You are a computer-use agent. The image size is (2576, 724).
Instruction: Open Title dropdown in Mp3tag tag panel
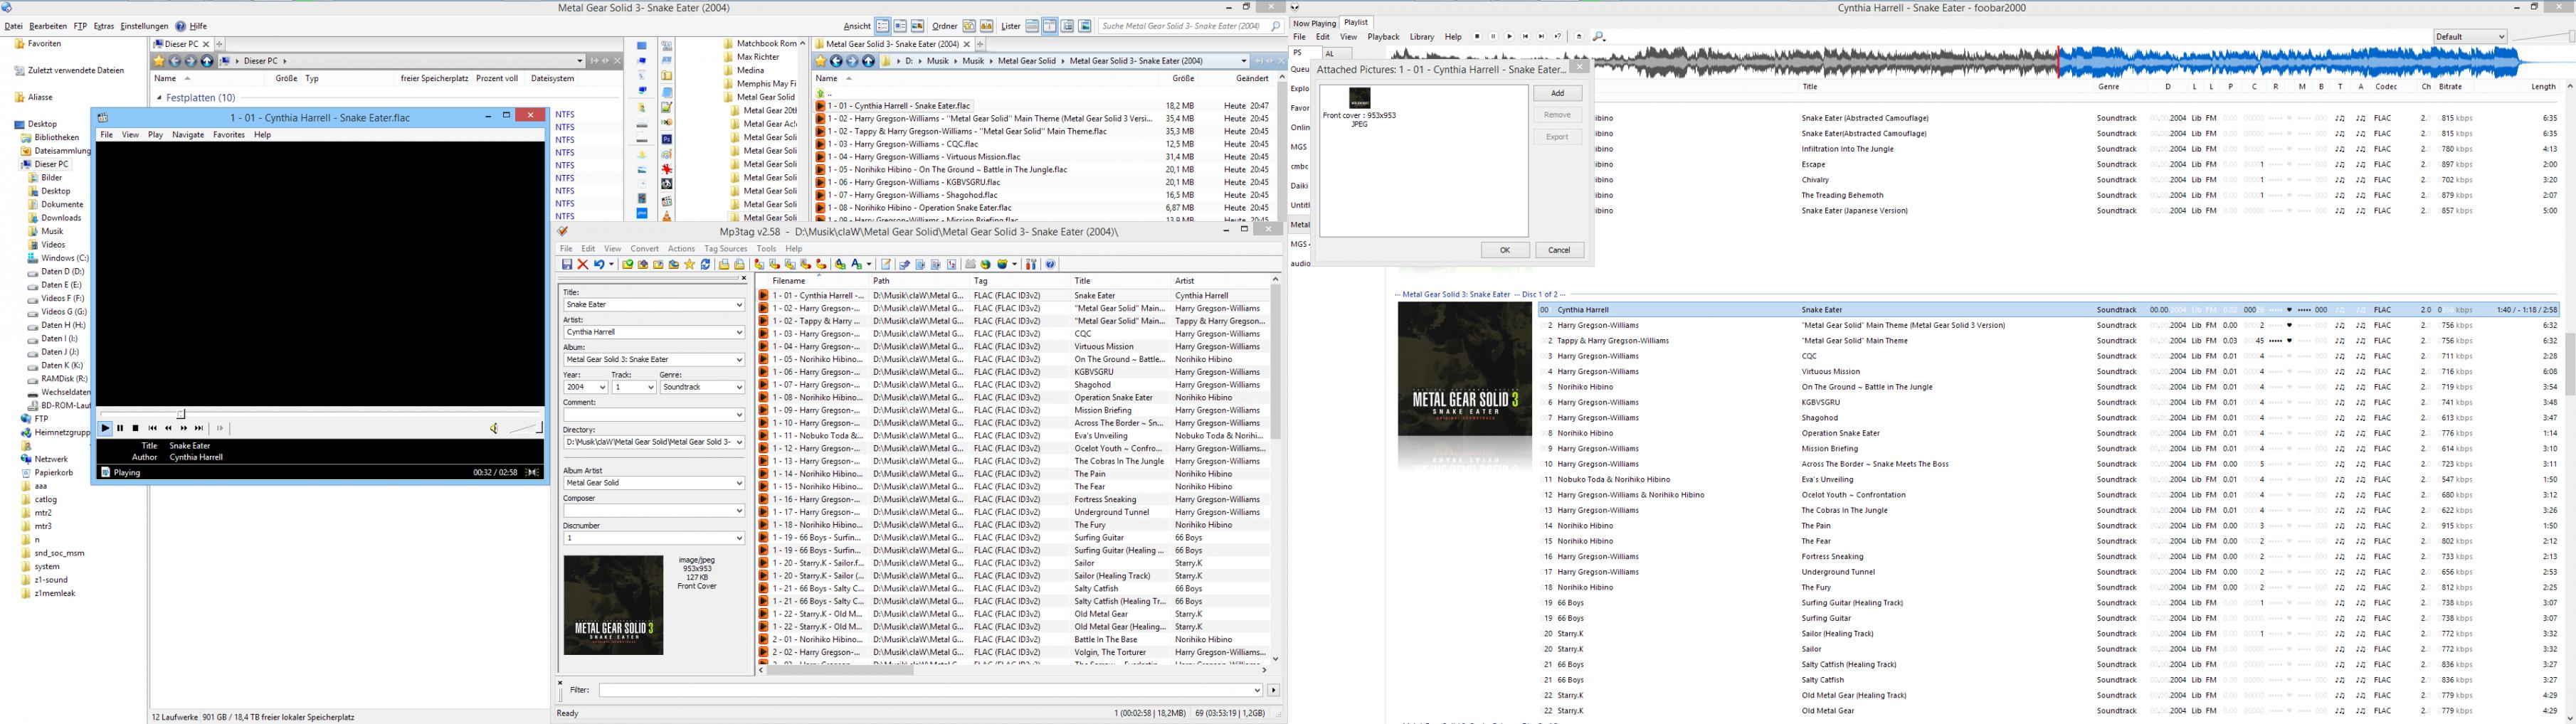[x=739, y=305]
